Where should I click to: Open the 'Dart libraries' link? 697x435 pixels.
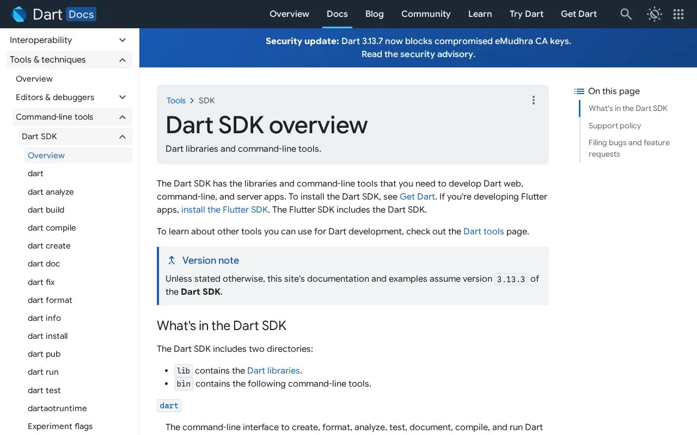(273, 371)
